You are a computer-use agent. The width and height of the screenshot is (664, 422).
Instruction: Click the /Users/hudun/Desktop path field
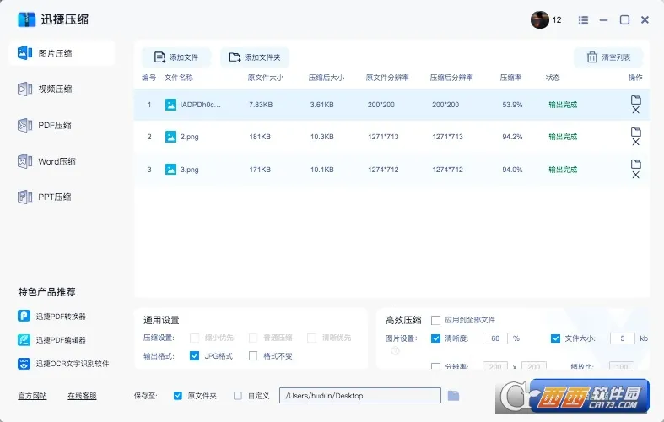coord(360,396)
